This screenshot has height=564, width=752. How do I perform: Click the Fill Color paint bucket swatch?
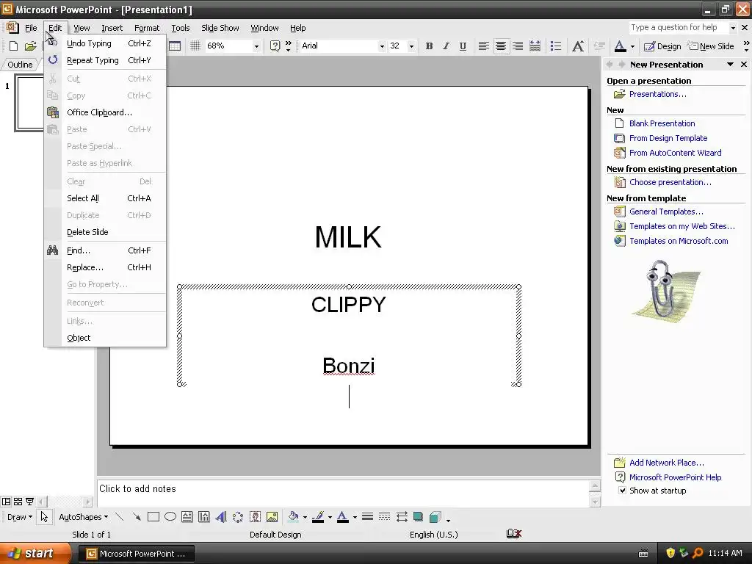(293, 516)
